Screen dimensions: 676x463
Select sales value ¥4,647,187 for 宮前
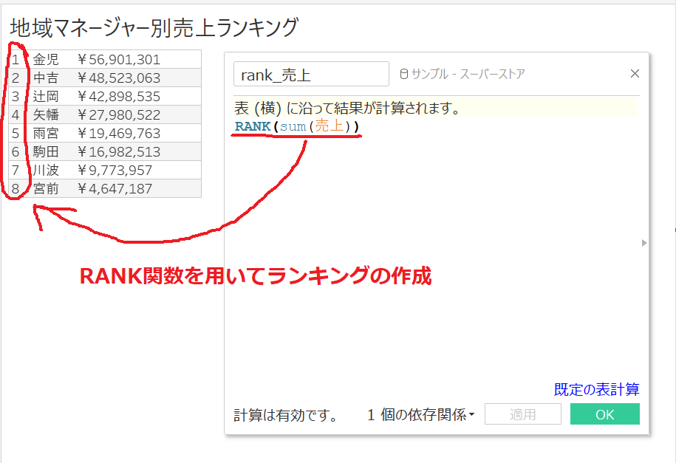click(x=115, y=189)
